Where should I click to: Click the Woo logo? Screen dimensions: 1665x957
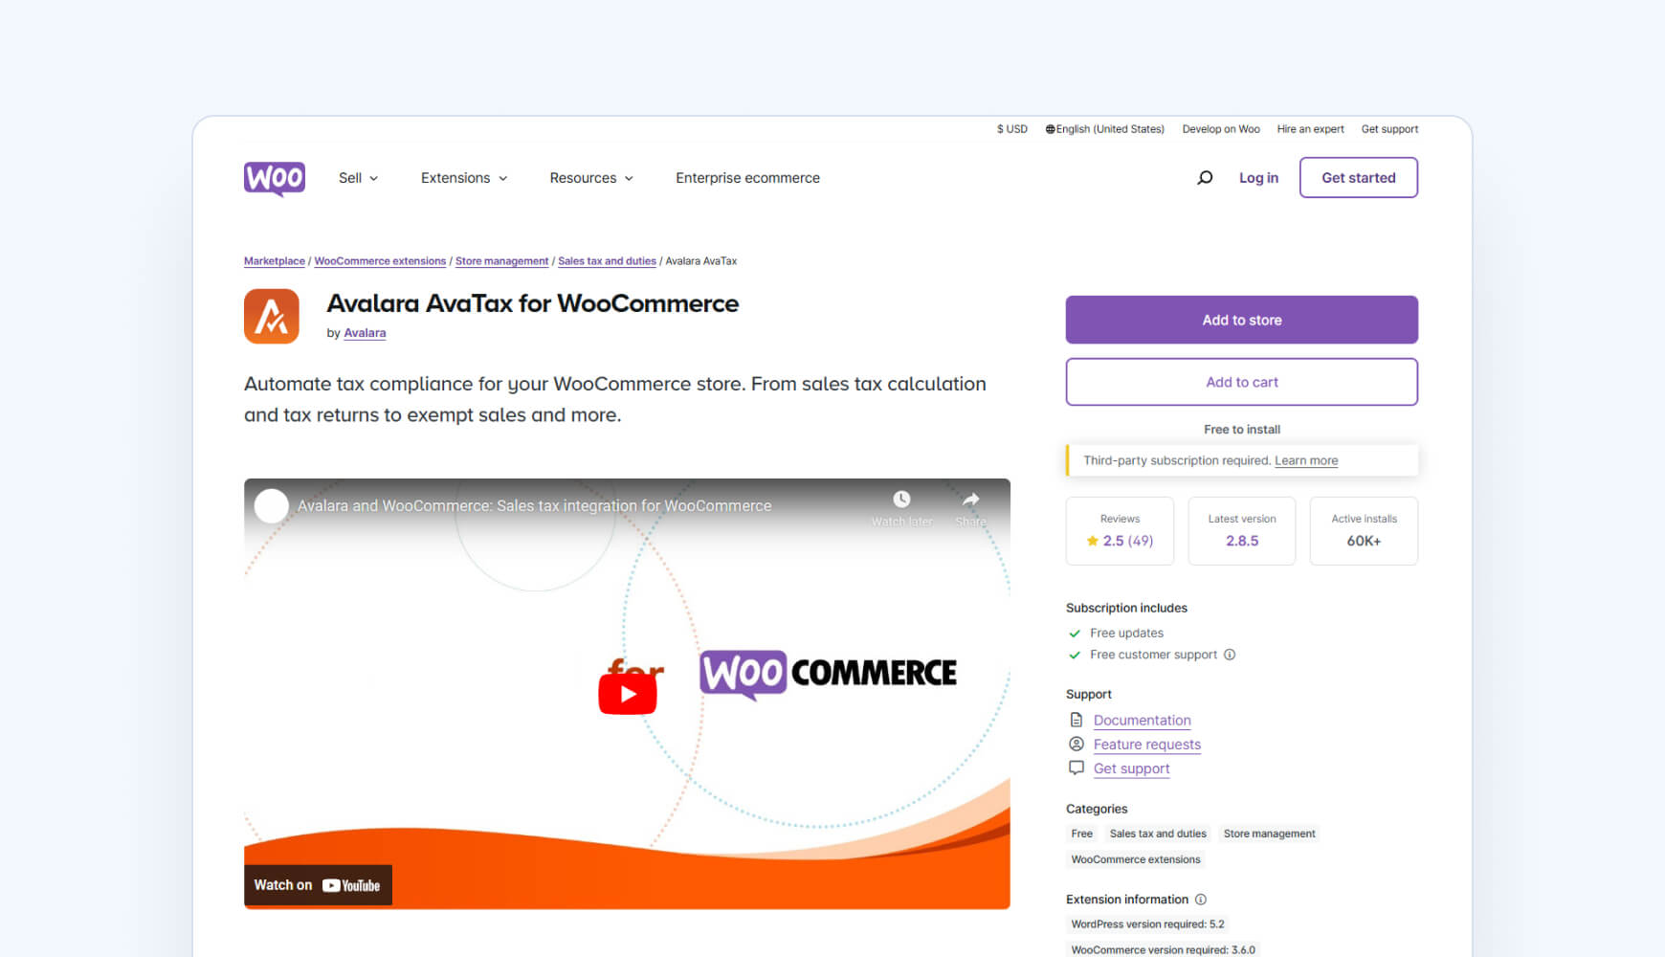[x=275, y=178]
